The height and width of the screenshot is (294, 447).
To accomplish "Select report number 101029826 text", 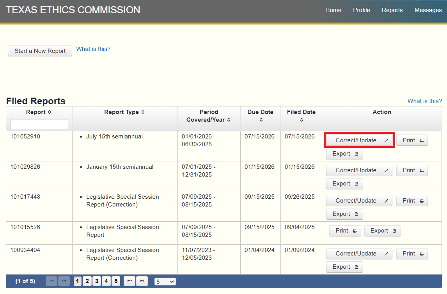I will pyautogui.click(x=25, y=167).
